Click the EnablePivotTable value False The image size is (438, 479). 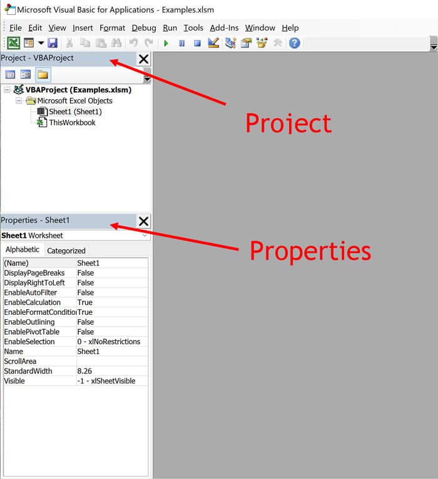coord(112,332)
